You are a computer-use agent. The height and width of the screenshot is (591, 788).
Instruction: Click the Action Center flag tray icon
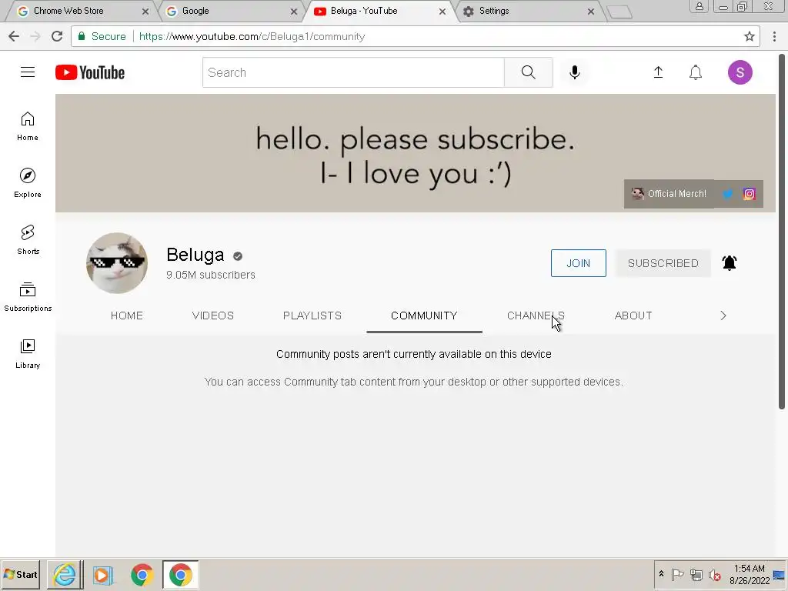677,574
